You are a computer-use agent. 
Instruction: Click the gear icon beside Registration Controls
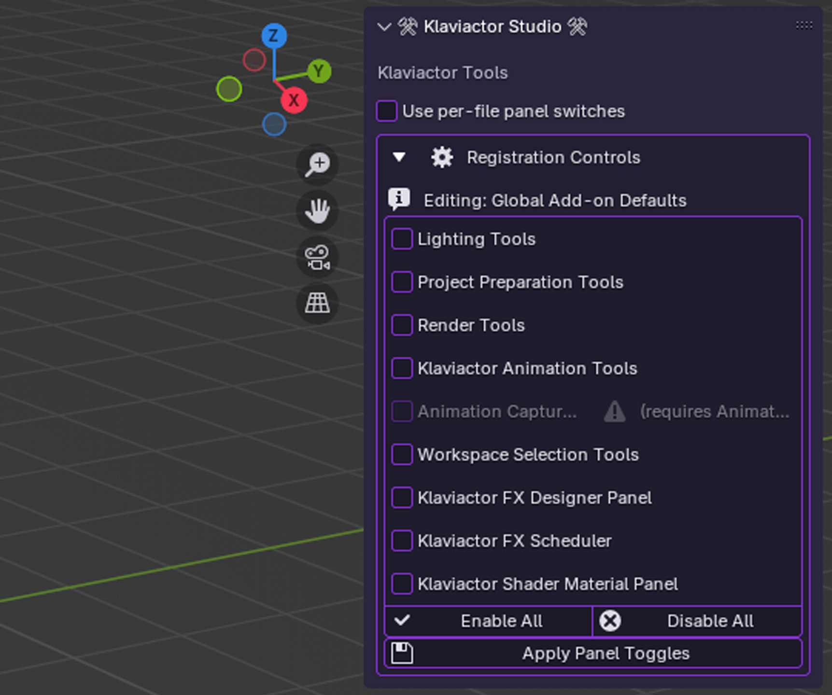pos(442,157)
